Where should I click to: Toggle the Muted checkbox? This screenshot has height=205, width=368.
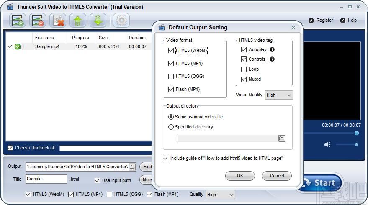244,79
